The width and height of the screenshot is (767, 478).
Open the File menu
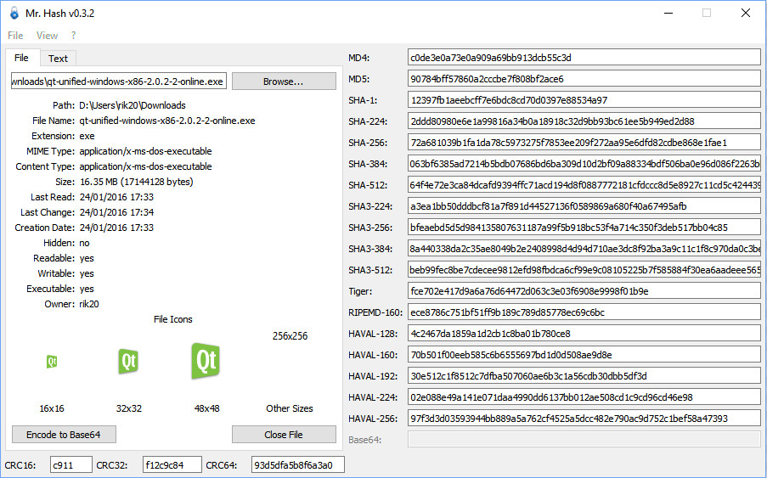[15, 35]
